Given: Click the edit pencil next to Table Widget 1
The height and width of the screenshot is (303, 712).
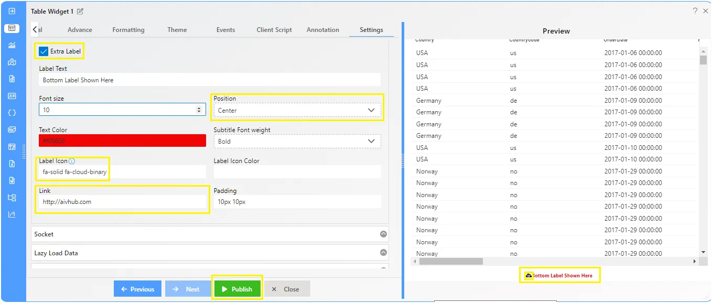Looking at the screenshot, I should coord(80,12).
